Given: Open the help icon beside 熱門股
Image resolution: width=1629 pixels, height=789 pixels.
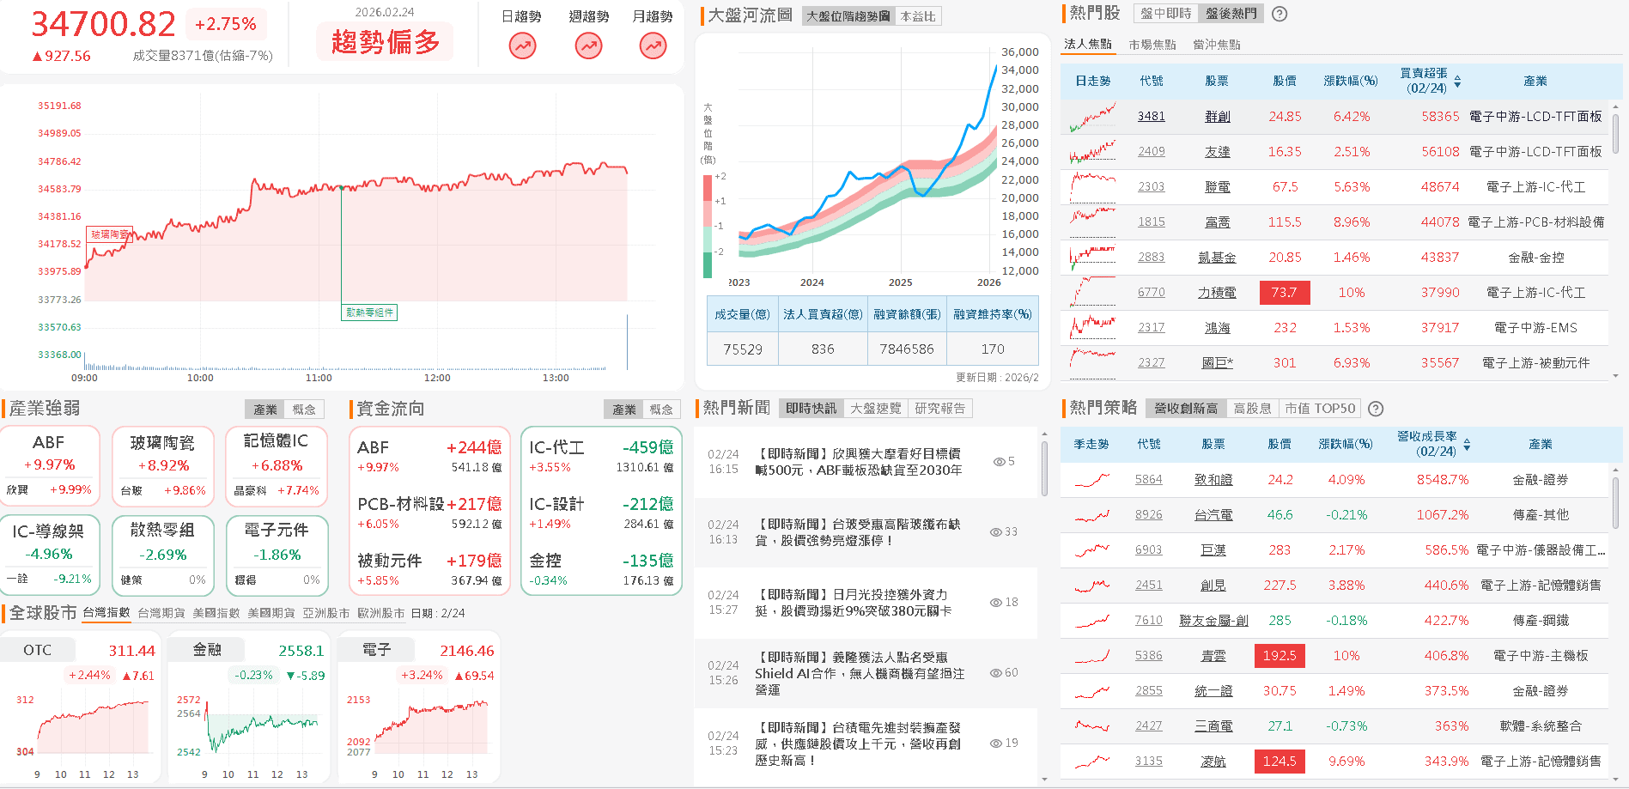Looking at the screenshot, I should coord(1279,14).
